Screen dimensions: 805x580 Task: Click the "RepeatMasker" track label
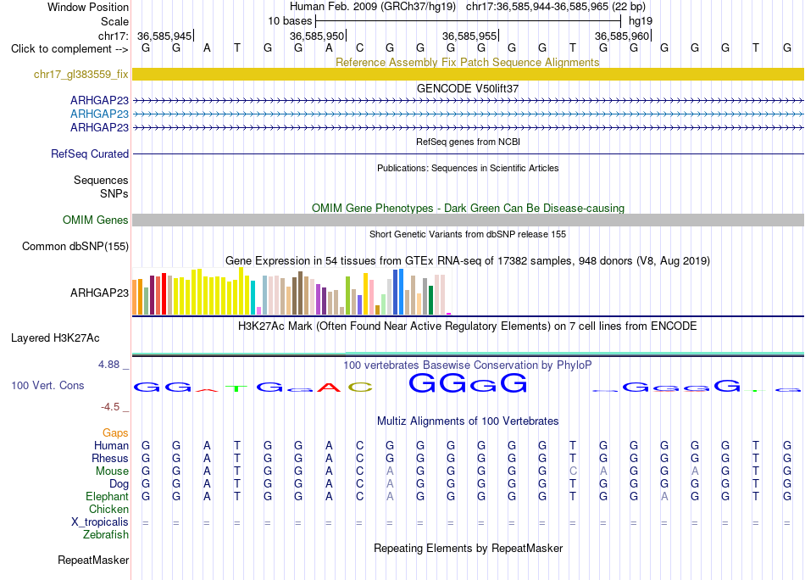[93, 560]
